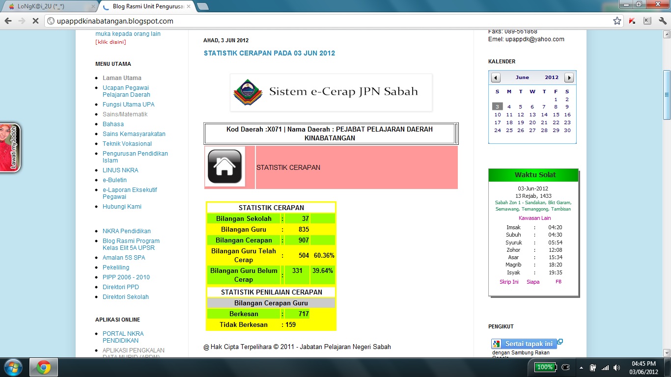
Task: Click value 907 in Bilangan Cerapan row
Action: coord(304,240)
